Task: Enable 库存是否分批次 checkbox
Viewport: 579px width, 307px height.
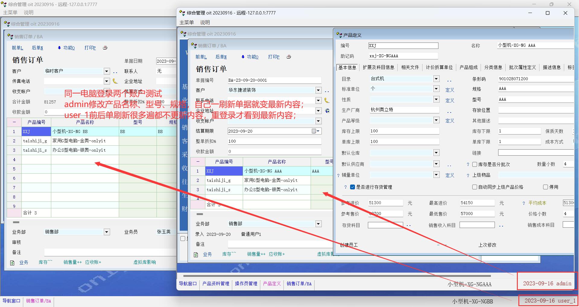Action: pos(475,164)
